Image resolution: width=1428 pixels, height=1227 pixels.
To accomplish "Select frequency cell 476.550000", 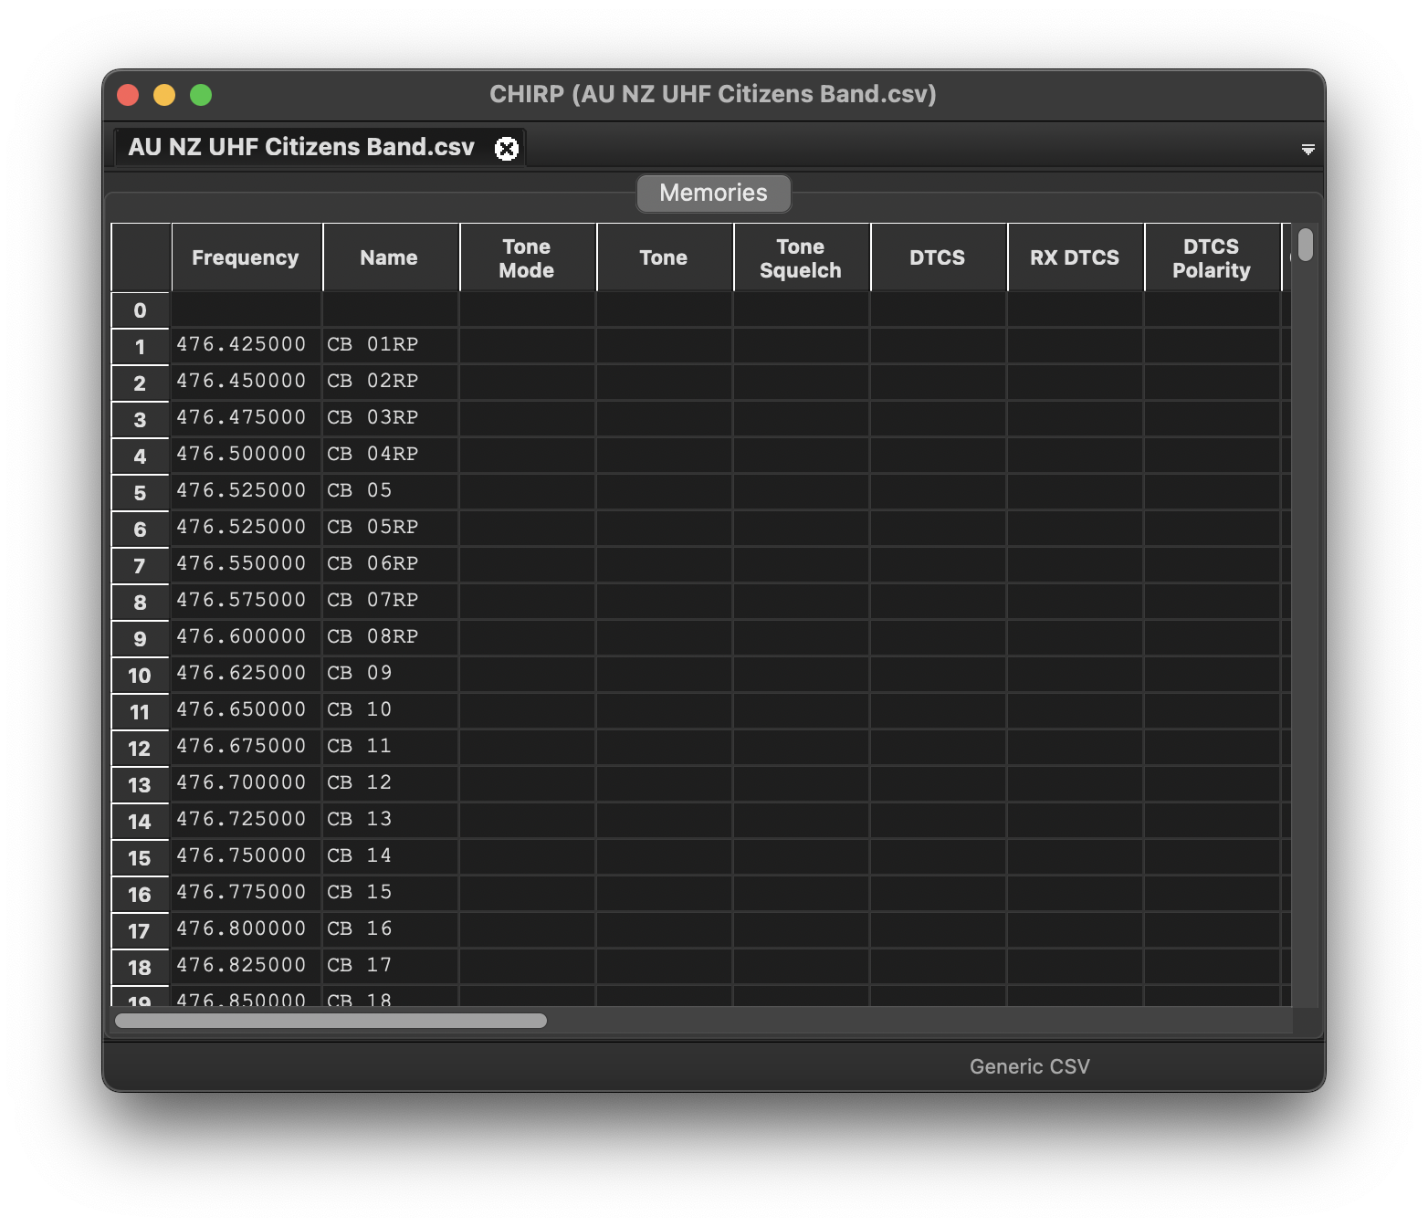I will [x=247, y=564].
